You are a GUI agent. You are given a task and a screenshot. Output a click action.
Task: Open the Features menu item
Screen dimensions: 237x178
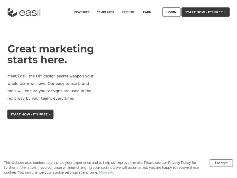pos(82,12)
